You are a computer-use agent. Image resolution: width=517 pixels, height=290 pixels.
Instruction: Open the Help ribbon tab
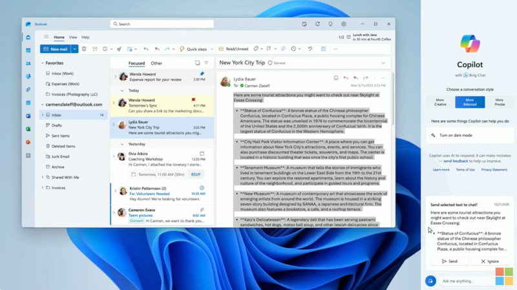click(85, 37)
